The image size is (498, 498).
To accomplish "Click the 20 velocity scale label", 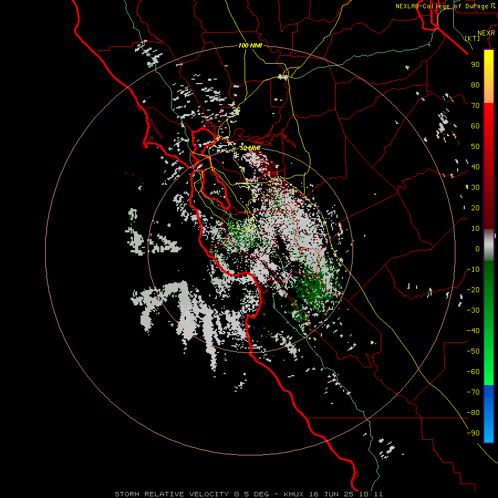I will tap(475, 207).
